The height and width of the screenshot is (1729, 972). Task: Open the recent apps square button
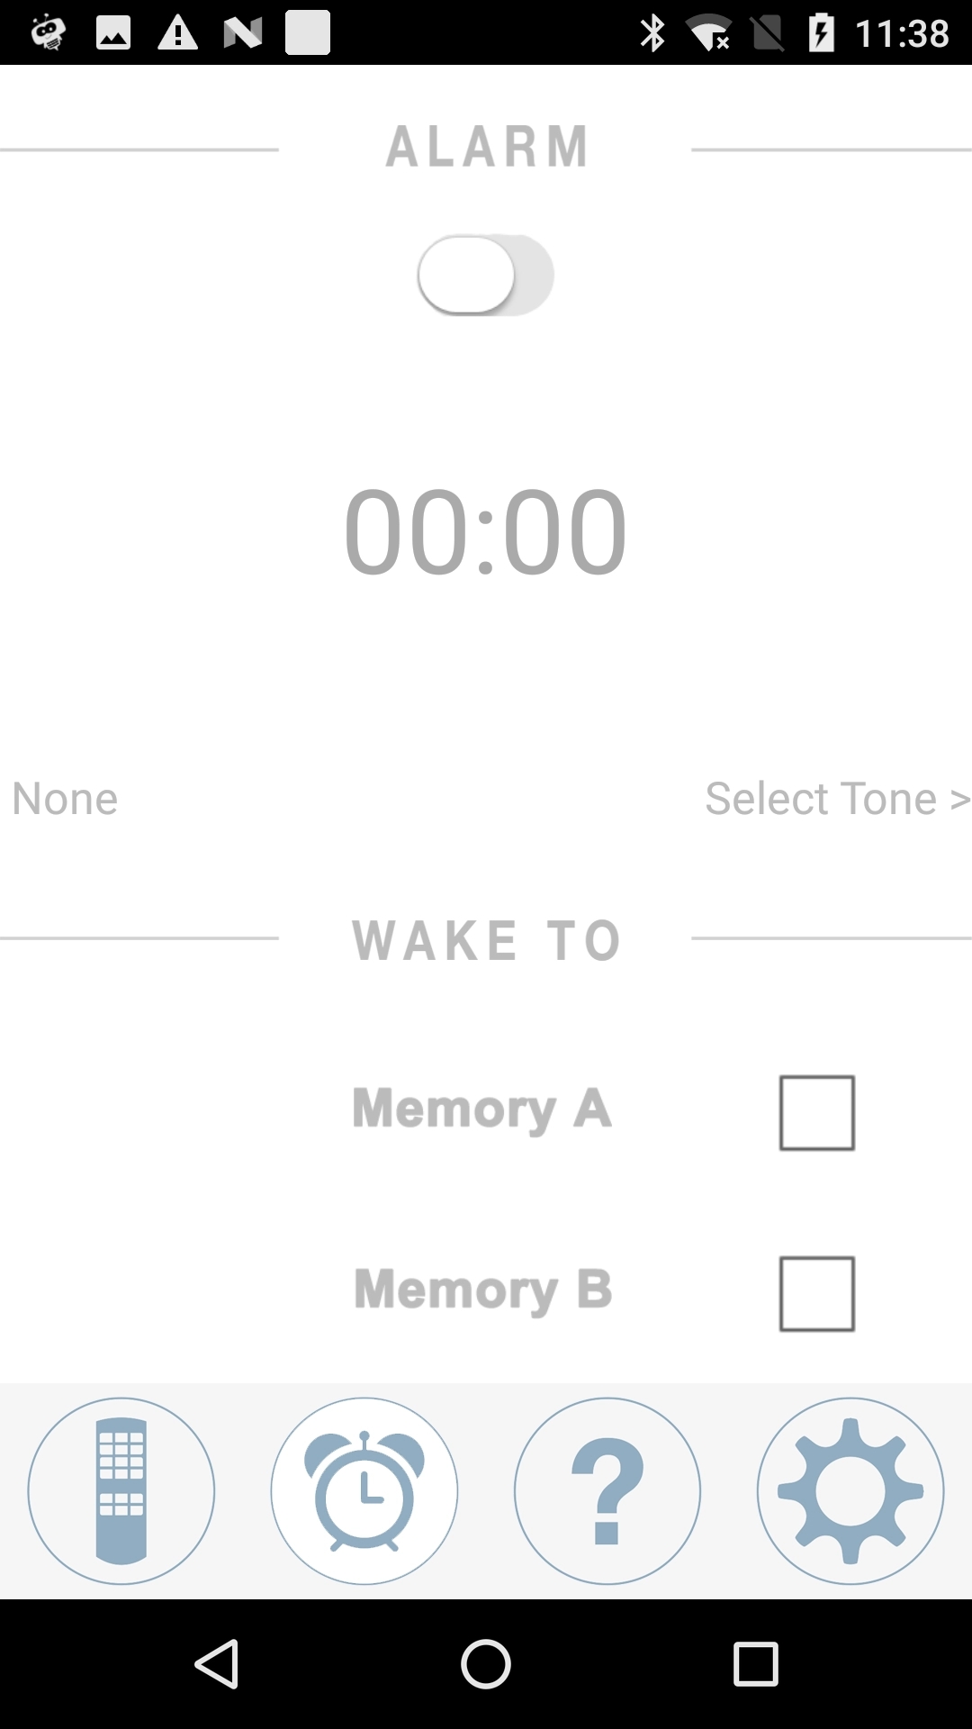(x=755, y=1663)
